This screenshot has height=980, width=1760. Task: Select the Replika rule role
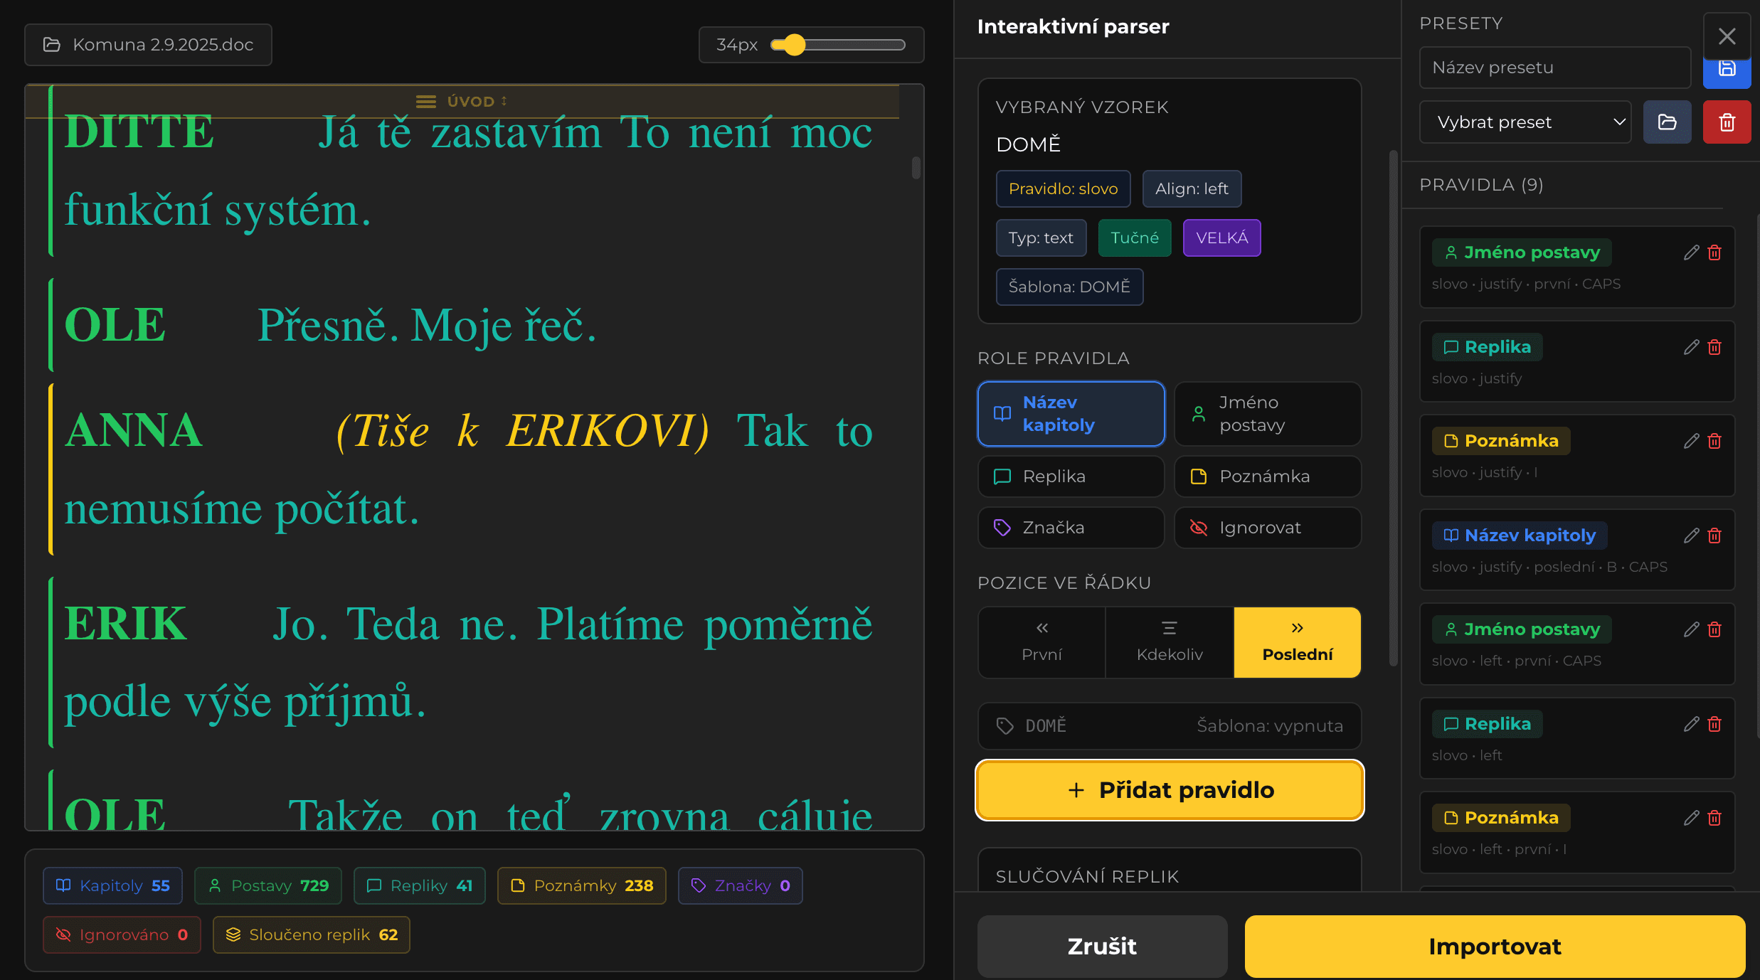coord(1071,476)
